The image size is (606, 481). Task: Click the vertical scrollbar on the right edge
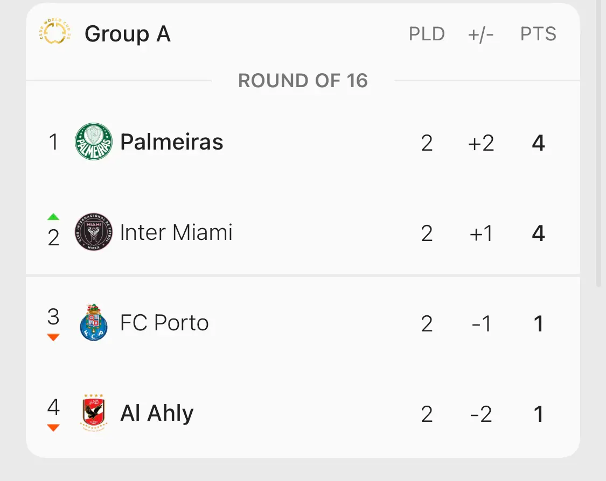[598, 143]
